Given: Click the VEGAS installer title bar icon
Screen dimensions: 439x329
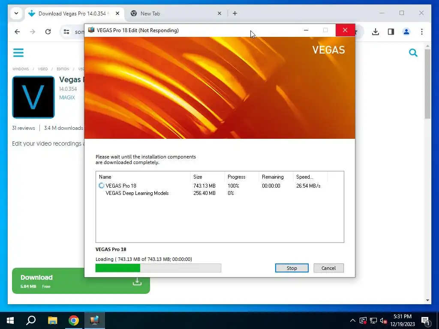Looking at the screenshot, I should [91, 30].
